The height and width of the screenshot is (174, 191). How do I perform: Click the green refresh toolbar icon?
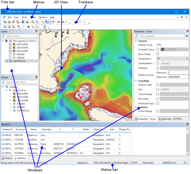[x=28, y=22]
